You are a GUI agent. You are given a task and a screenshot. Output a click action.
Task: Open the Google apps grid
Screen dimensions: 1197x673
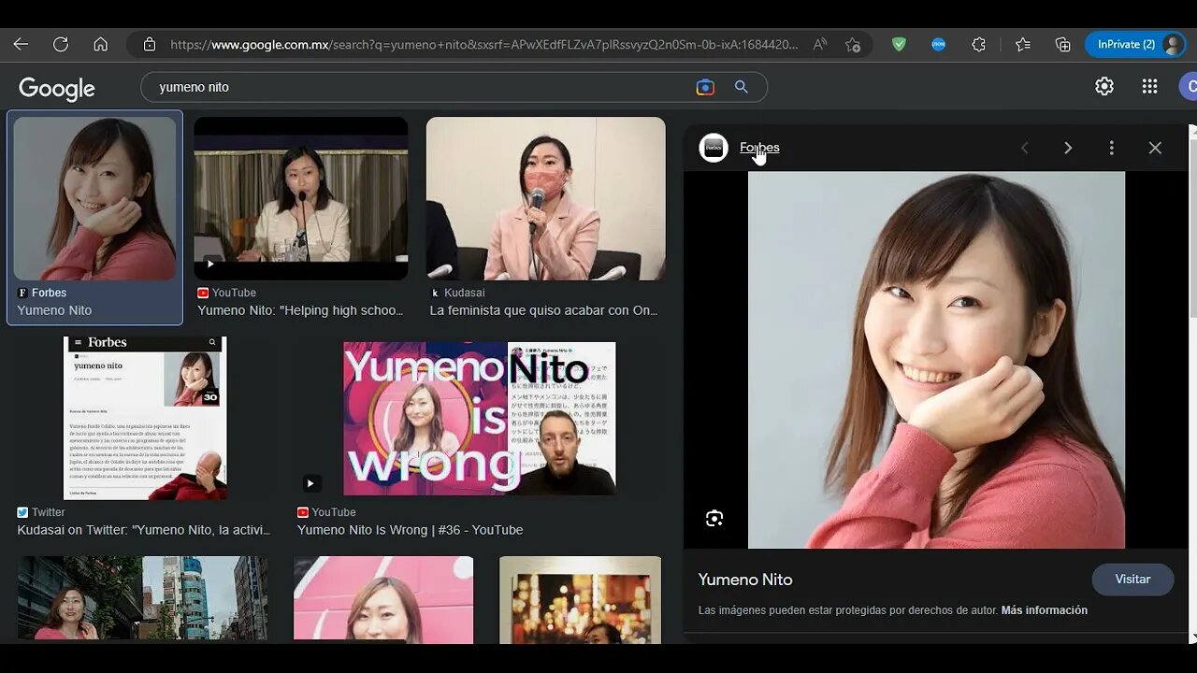tap(1150, 86)
